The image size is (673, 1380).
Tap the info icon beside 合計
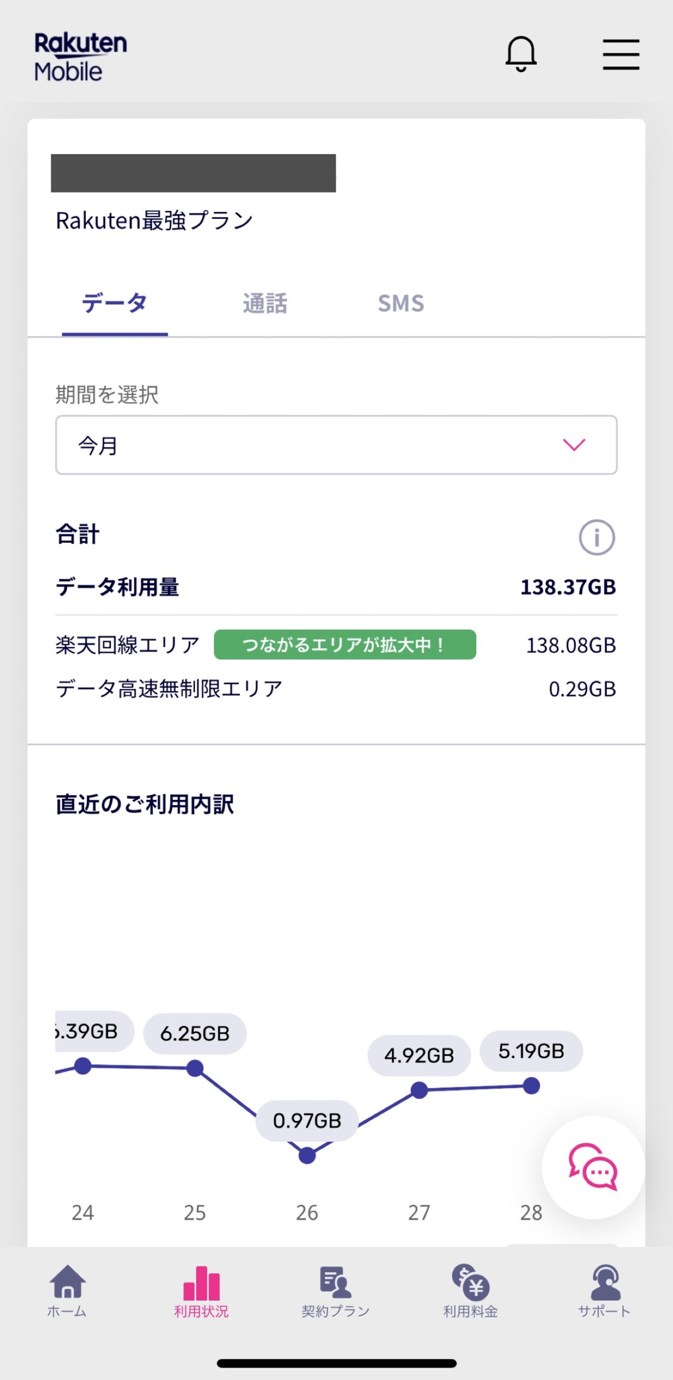pos(596,537)
